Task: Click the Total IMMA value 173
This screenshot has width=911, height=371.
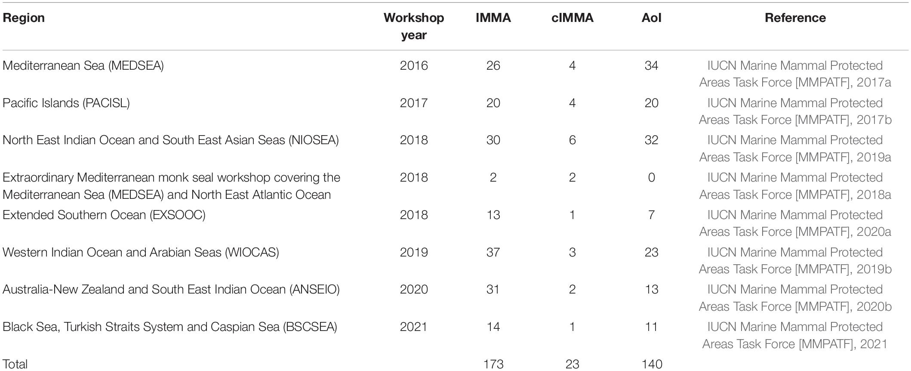Action: tap(493, 364)
